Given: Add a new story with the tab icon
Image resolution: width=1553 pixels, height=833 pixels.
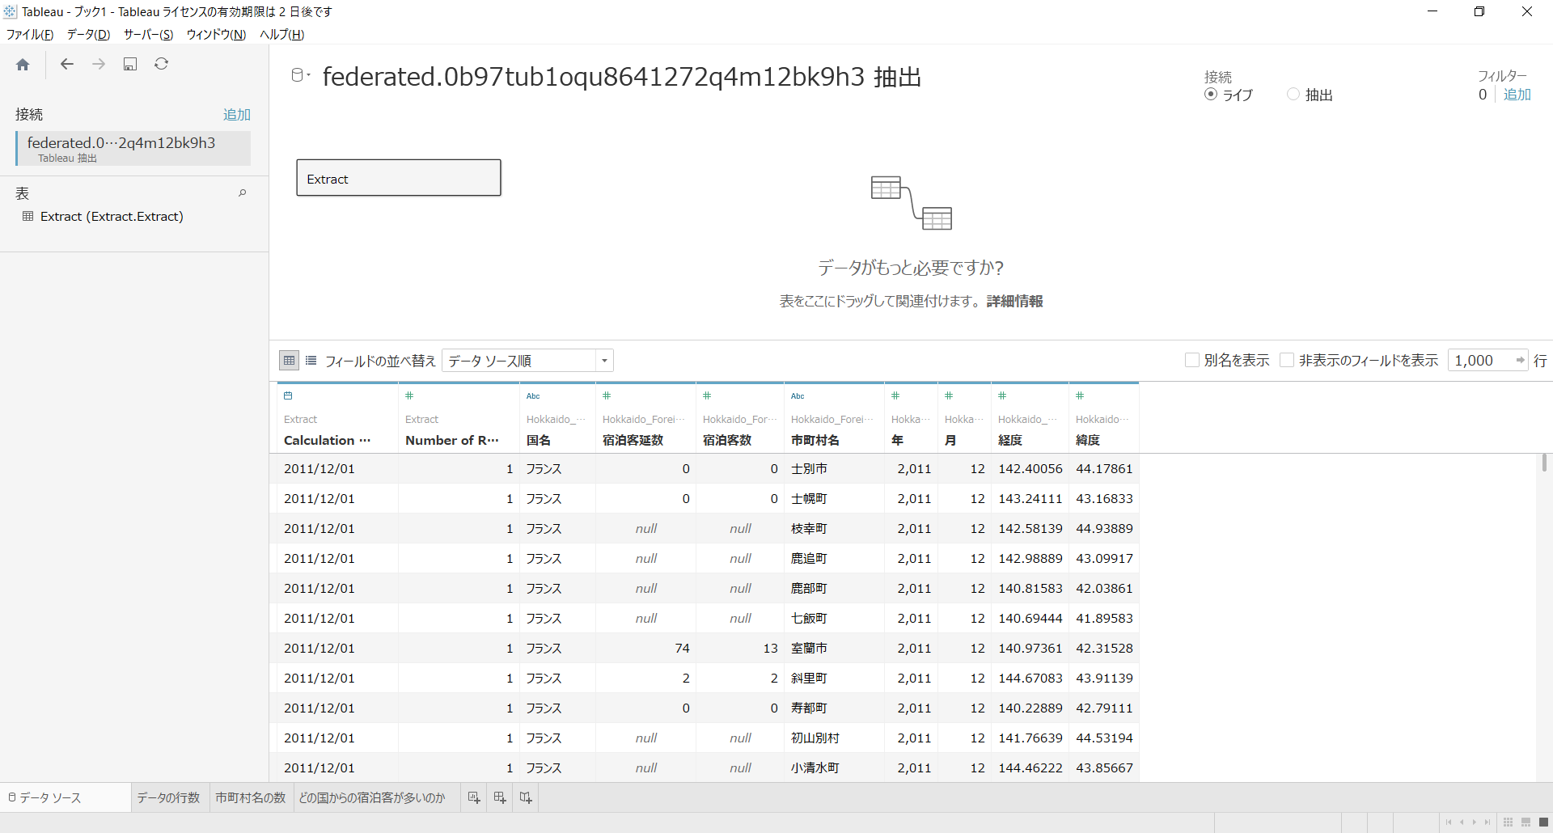Looking at the screenshot, I should point(526,798).
